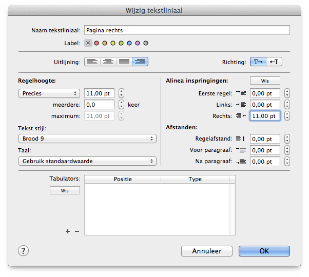The width and height of the screenshot is (309, 277).
Task: Choose right-to-left text direction
Action: pos(274,62)
